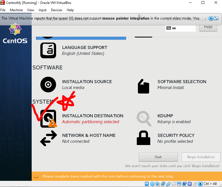The image size is (222, 187).
Task: Dismiss the mouse pointer integration notification
Action: [x=211, y=18]
